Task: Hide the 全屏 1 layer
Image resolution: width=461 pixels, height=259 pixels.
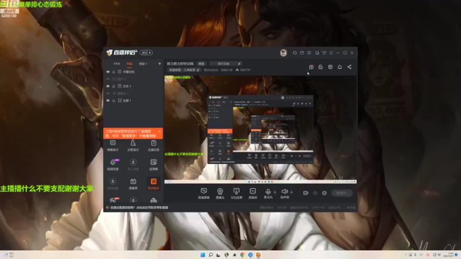Action: [x=108, y=100]
